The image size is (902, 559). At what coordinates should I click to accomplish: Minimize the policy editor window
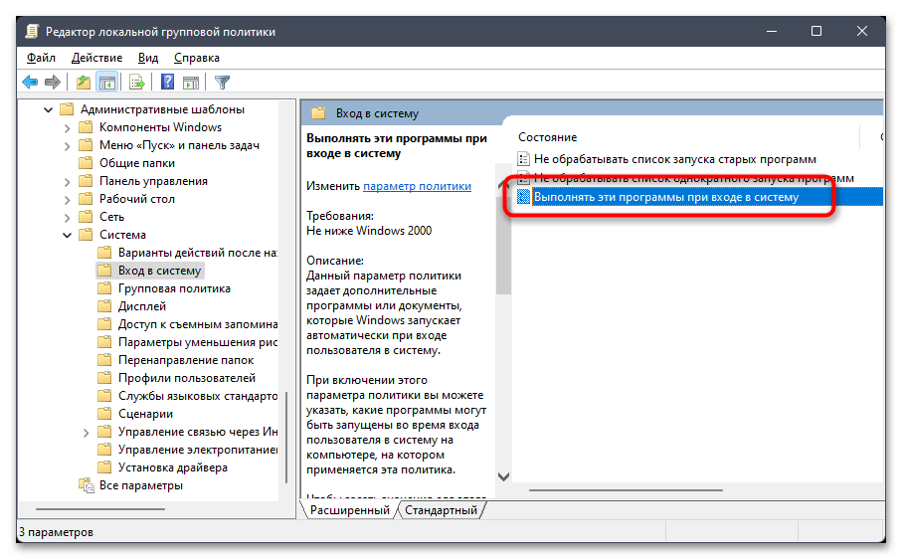(772, 31)
